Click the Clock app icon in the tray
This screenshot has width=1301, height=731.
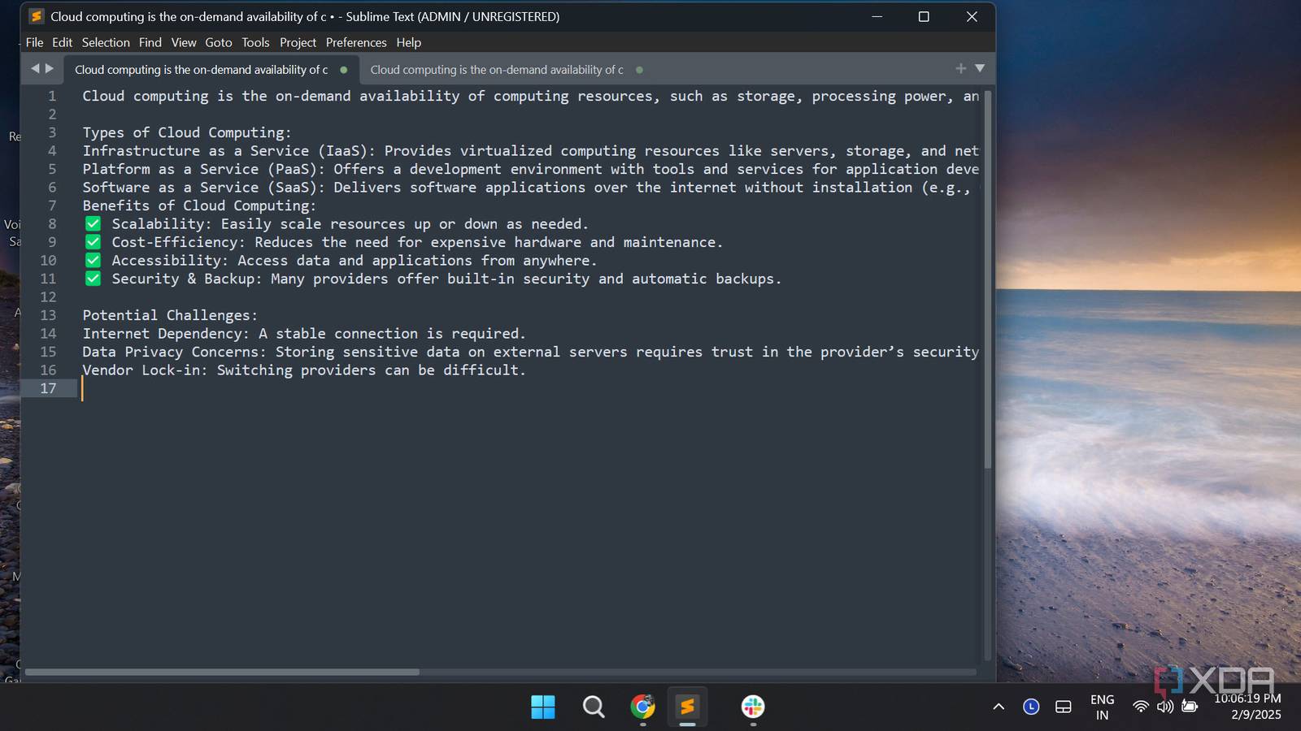point(1029,707)
